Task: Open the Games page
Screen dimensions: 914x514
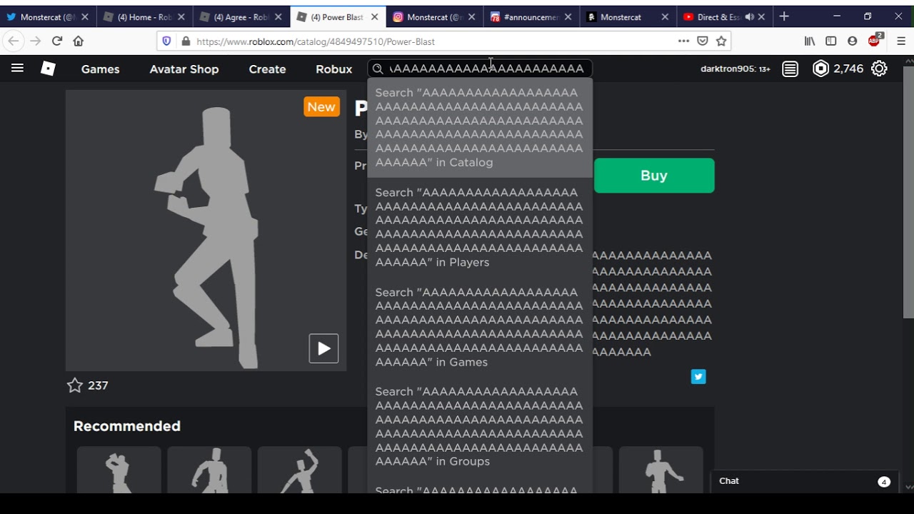Action: click(x=100, y=69)
